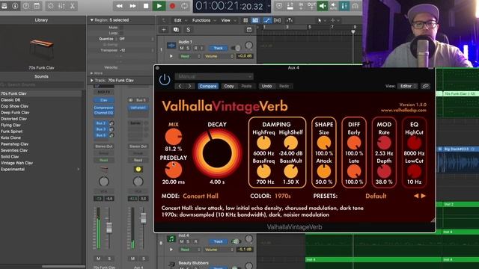The width and height of the screenshot is (479, 269).
Task: Click the Autopunch IN button
Action: tap(301, 6)
